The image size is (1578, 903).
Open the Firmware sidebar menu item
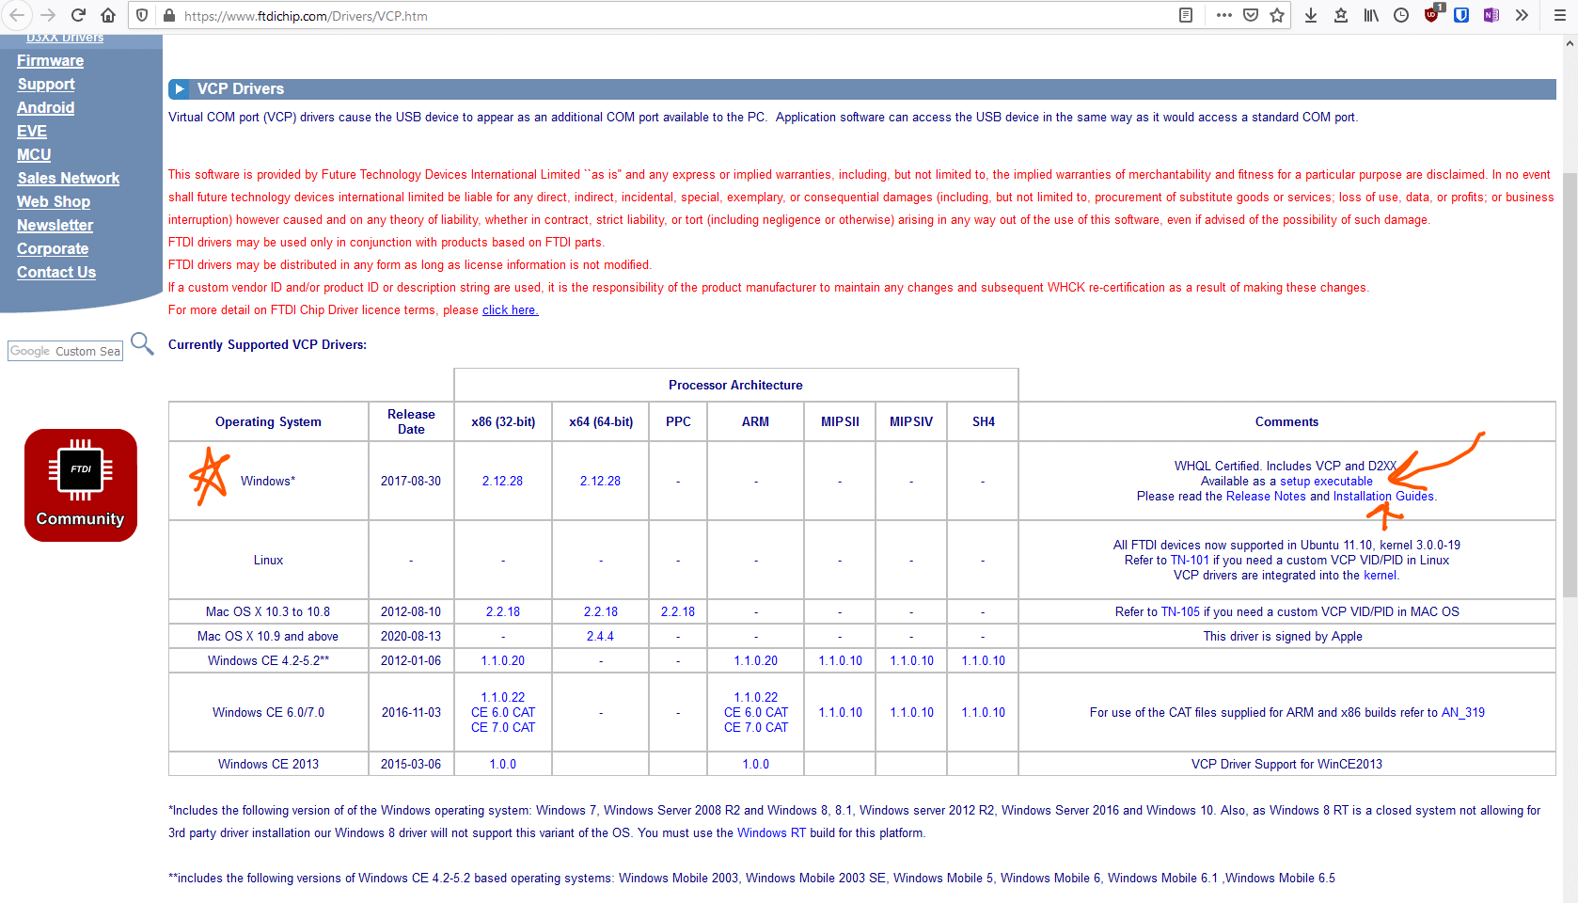[x=50, y=60]
